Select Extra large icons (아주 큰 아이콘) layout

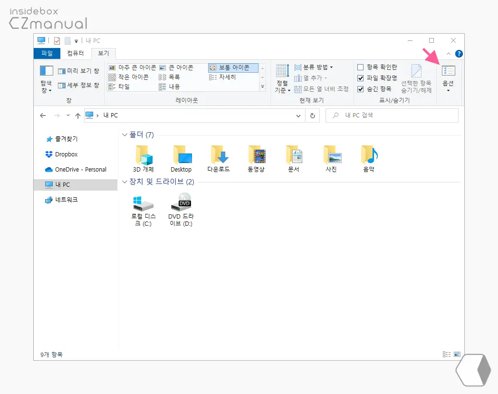(133, 67)
